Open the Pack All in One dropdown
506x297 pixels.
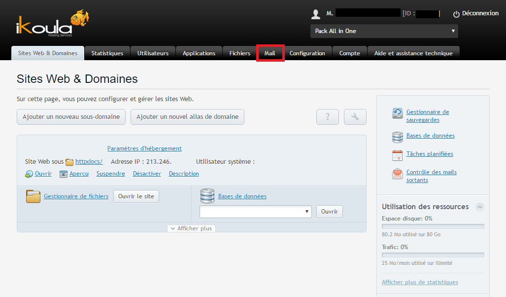[x=384, y=31]
